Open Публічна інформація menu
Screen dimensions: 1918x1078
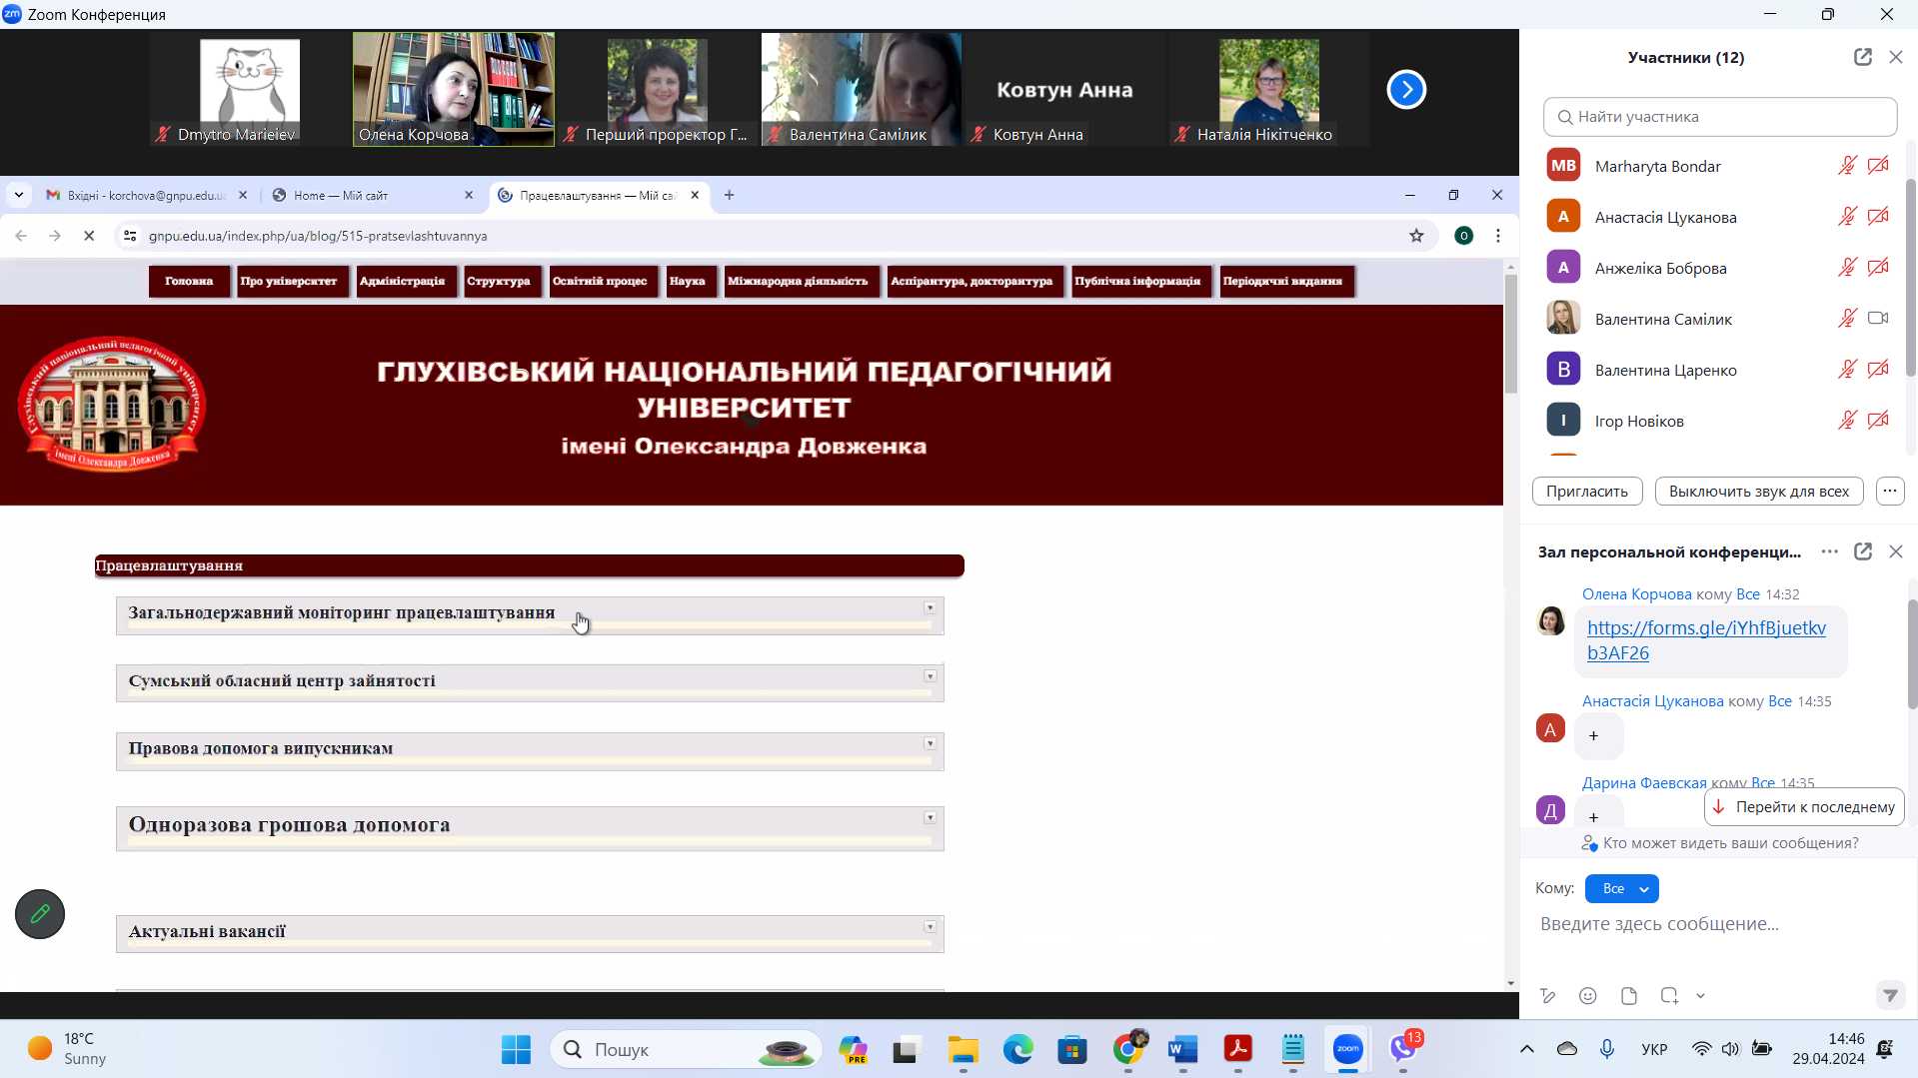pos(1140,281)
